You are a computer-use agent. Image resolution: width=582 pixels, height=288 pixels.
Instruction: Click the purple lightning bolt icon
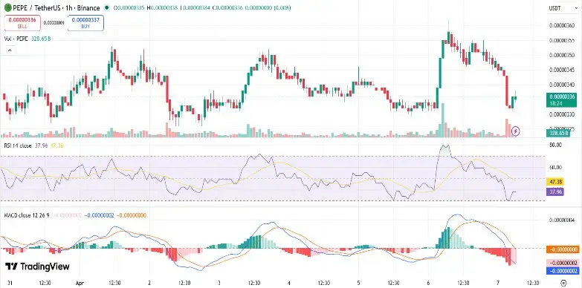pos(516,131)
